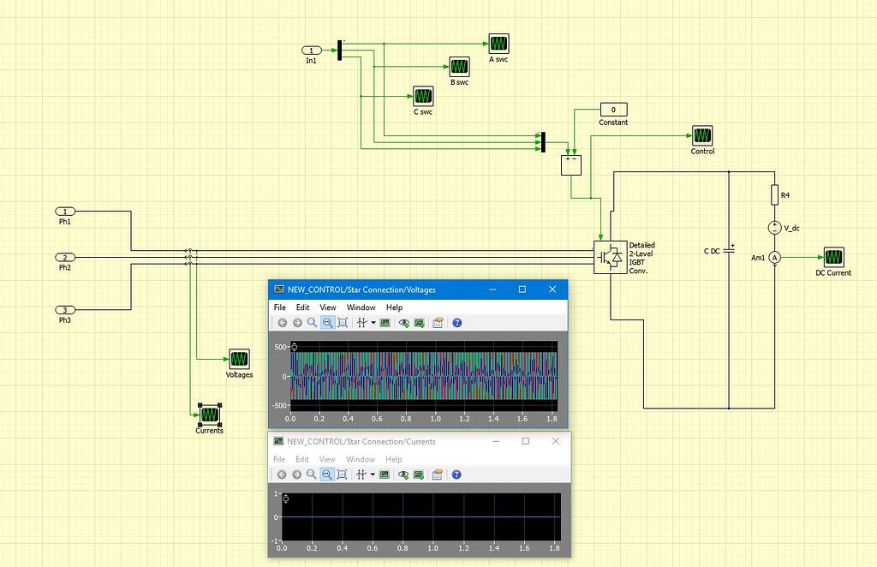877x567 pixels.
Task: Click the Help question mark button in Voltages
Action: coord(456,322)
